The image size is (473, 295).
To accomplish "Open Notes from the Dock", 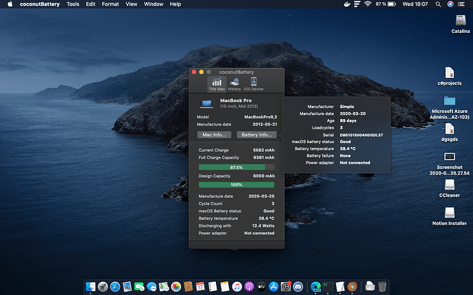I will click(x=225, y=286).
